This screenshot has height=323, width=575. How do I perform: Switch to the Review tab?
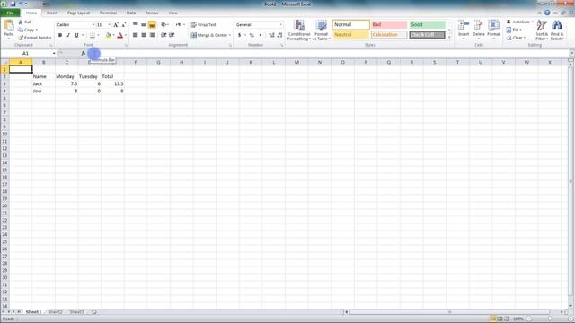click(x=152, y=13)
